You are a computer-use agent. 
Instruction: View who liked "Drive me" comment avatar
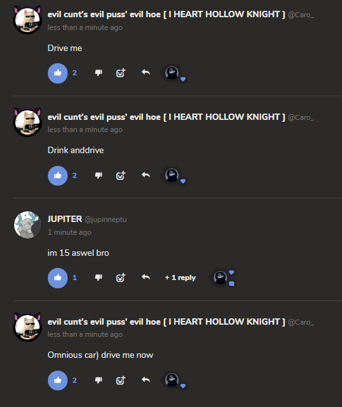pos(172,73)
